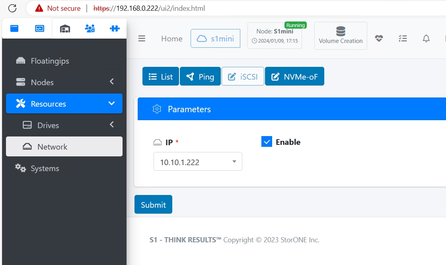
Task: Click the Node S1mini status card
Action: (x=275, y=35)
